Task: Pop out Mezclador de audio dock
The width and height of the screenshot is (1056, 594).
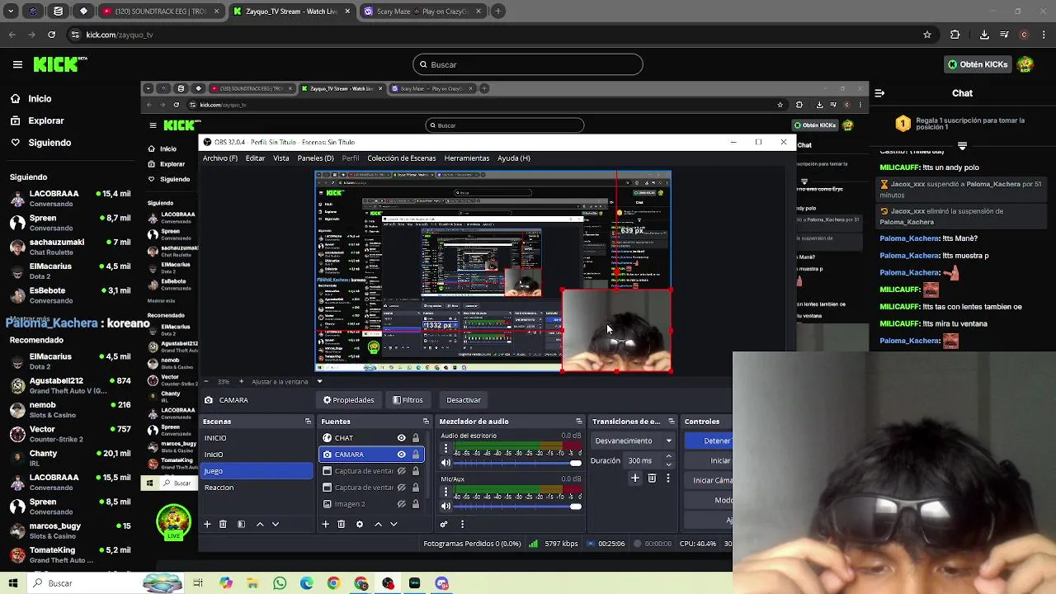Action: click(x=578, y=422)
